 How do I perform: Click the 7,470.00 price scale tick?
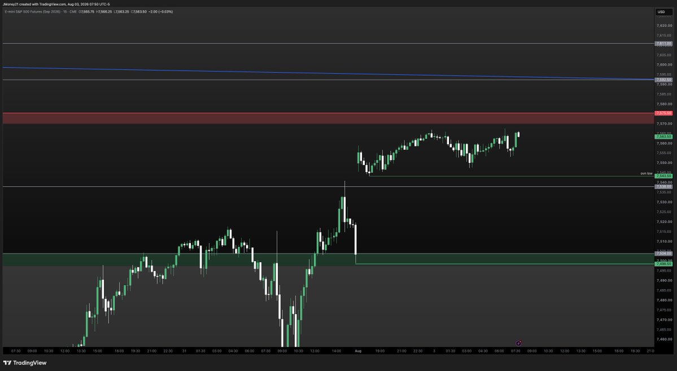point(664,320)
